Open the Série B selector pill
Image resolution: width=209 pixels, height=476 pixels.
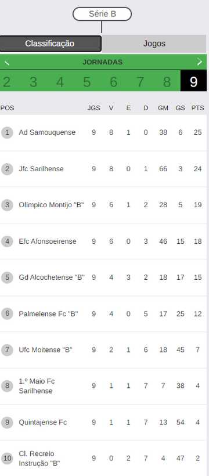(x=102, y=14)
